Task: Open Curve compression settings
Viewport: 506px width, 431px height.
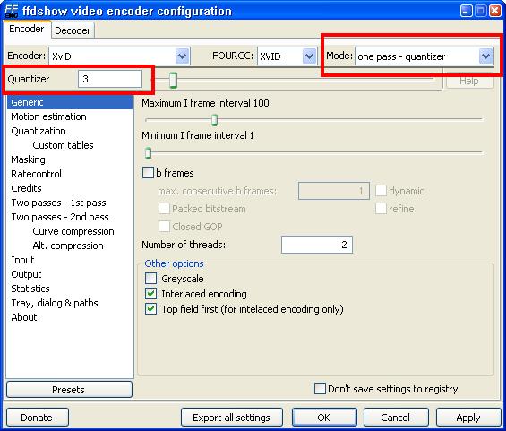Action: point(73,231)
